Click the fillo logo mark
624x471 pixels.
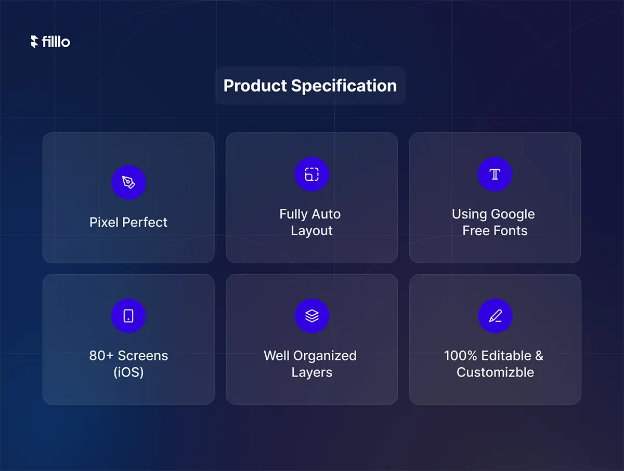coord(35,42)
